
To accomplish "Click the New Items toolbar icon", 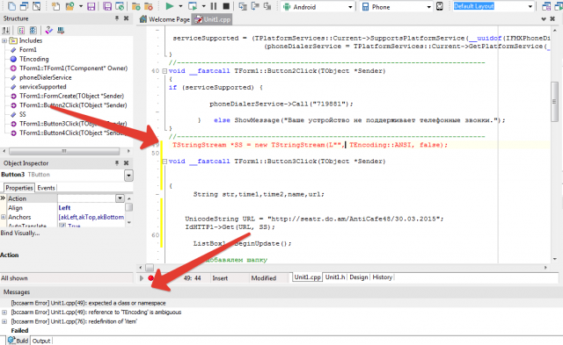I will [55, 6].
